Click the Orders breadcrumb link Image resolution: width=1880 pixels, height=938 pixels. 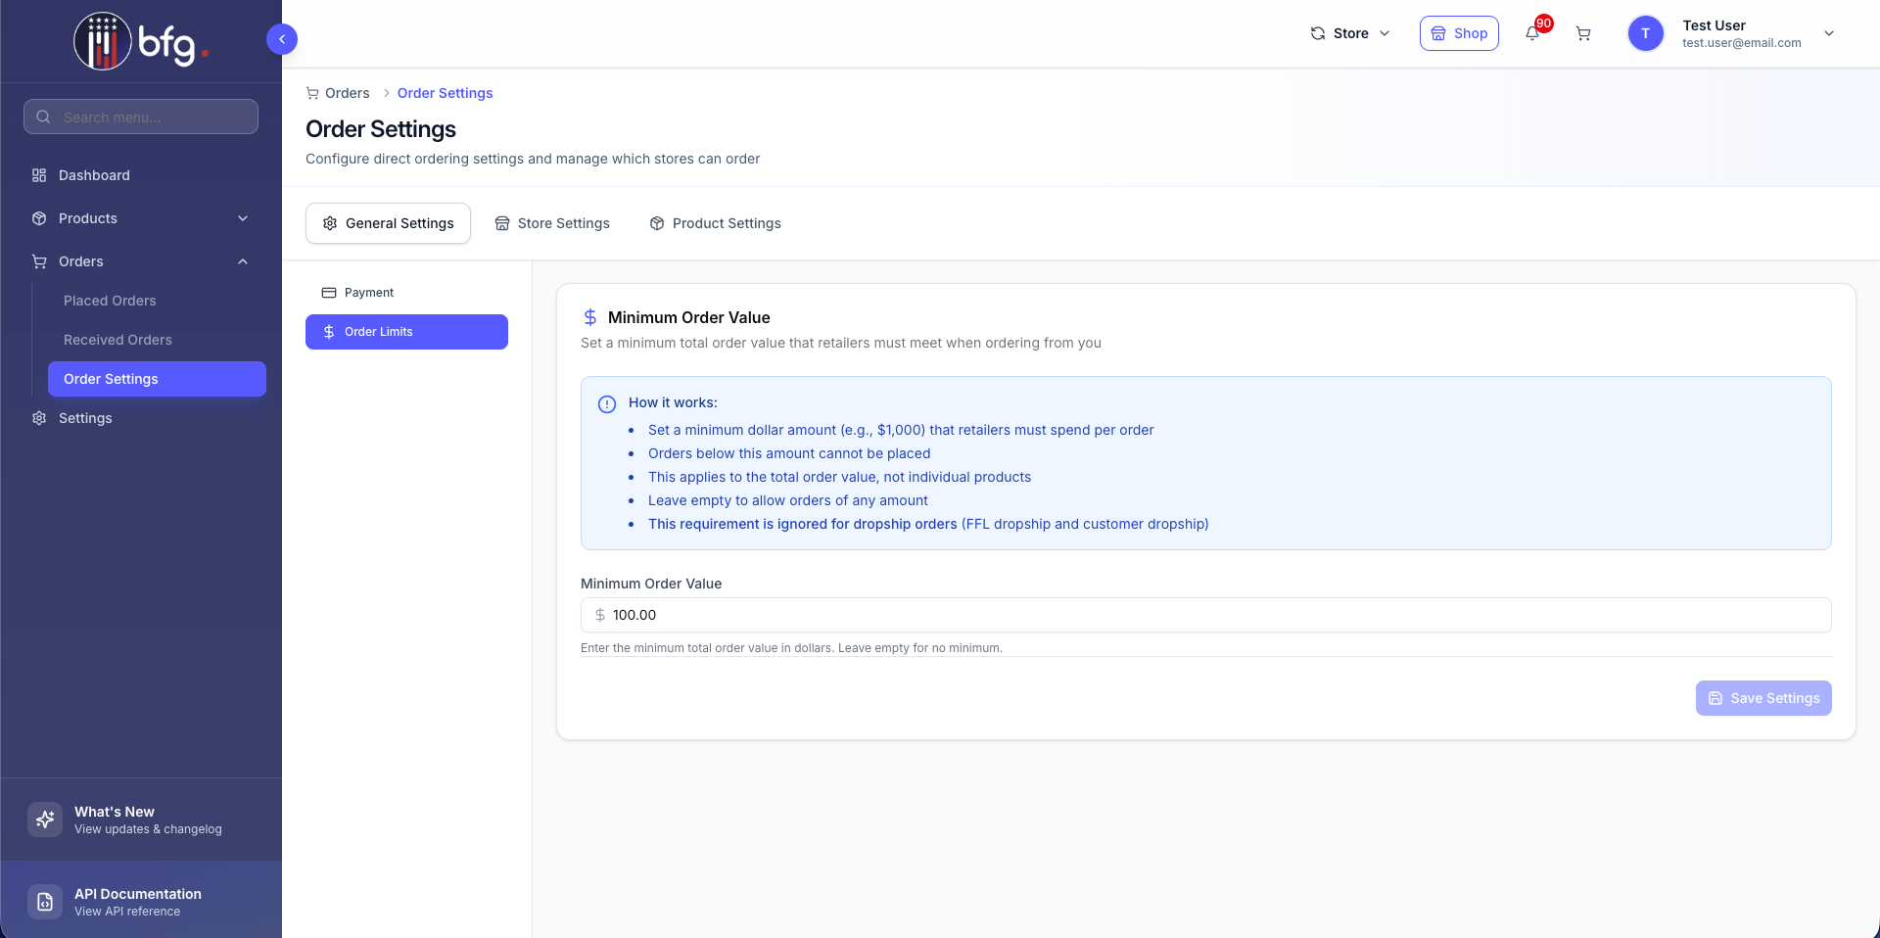click(347, 93)
